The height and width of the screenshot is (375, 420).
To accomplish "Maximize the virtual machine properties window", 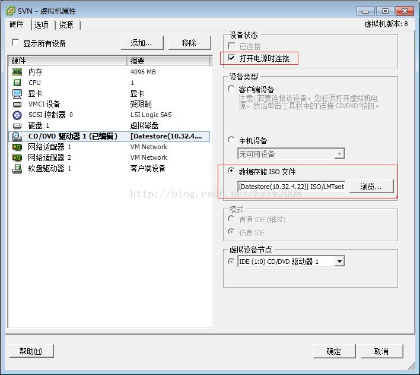I will point(385,11).
